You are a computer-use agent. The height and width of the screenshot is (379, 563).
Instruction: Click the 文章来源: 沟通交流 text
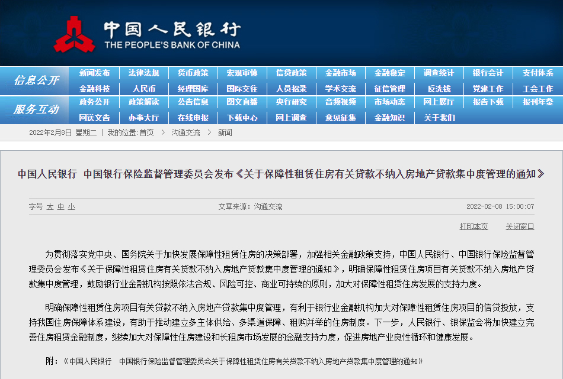[x=250, y=207]
